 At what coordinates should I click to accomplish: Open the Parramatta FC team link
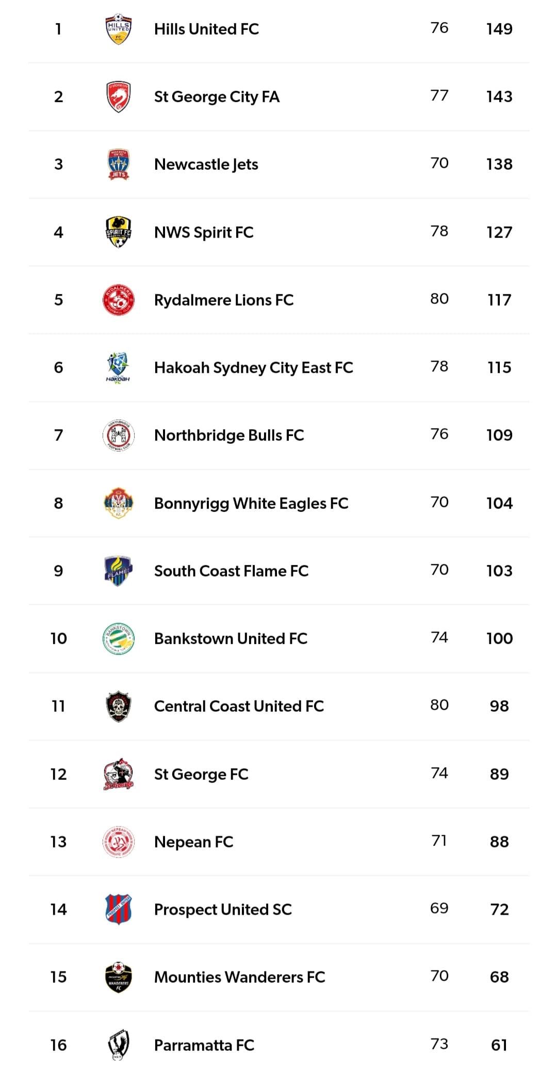[204, 1045]
